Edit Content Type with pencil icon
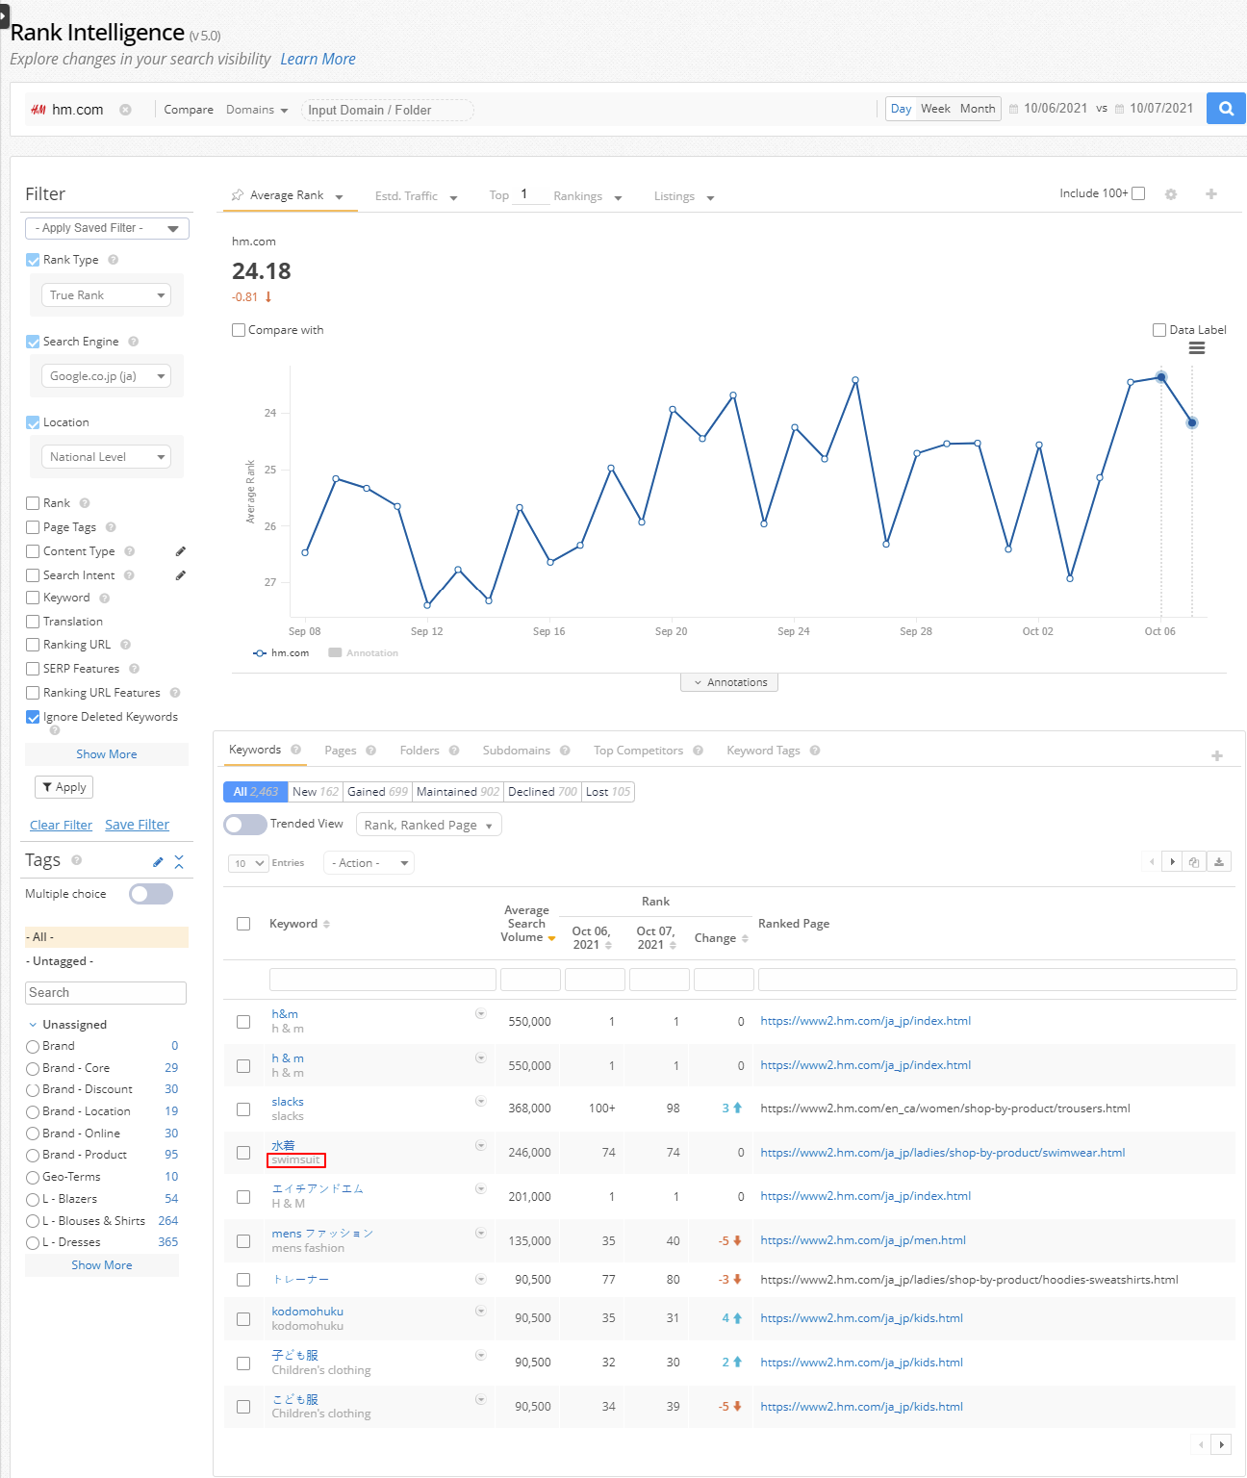 [x=180, y=551]
